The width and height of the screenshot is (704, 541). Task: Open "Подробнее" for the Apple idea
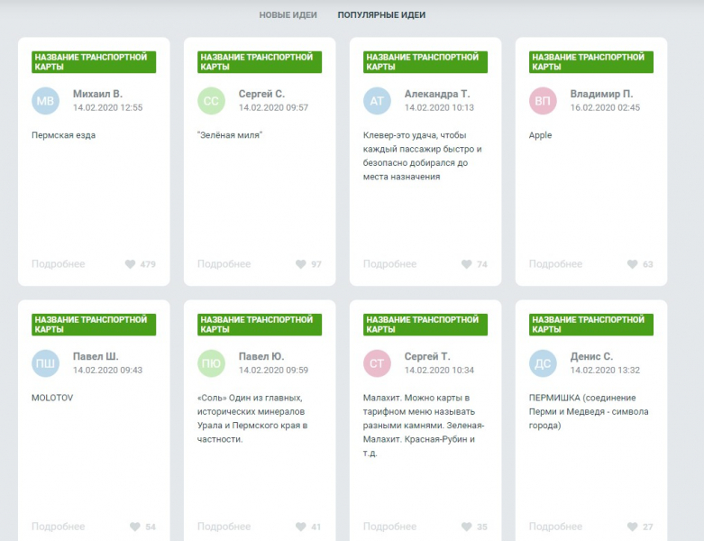pyautogui.click(x=555, y=264)
